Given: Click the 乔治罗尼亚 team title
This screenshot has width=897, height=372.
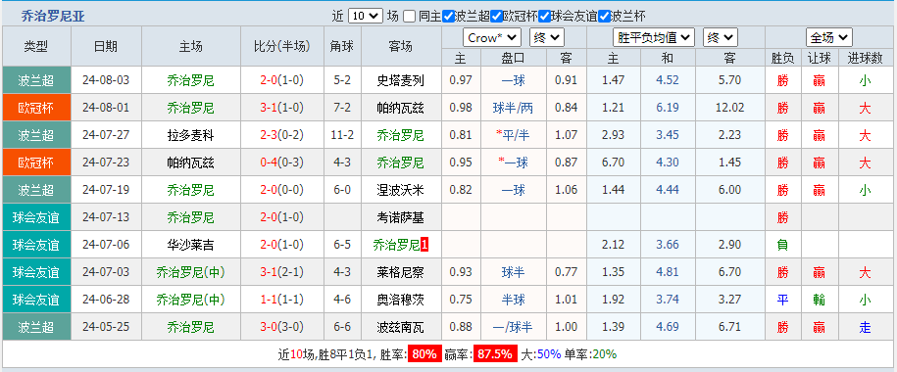Looking at the screenshot, I should (x=53, y=16).
